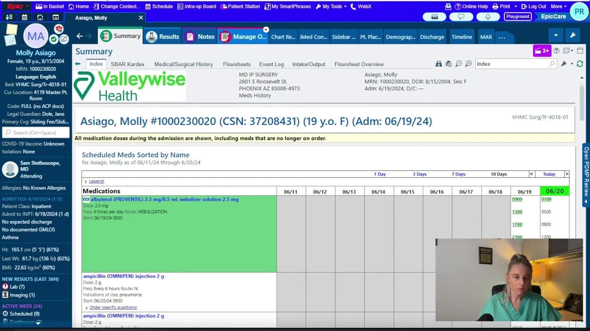Image resolution: width=590 pixels, height=331 pixels.
Task: Click the Log Out button
Action: [x=533, y=6]
